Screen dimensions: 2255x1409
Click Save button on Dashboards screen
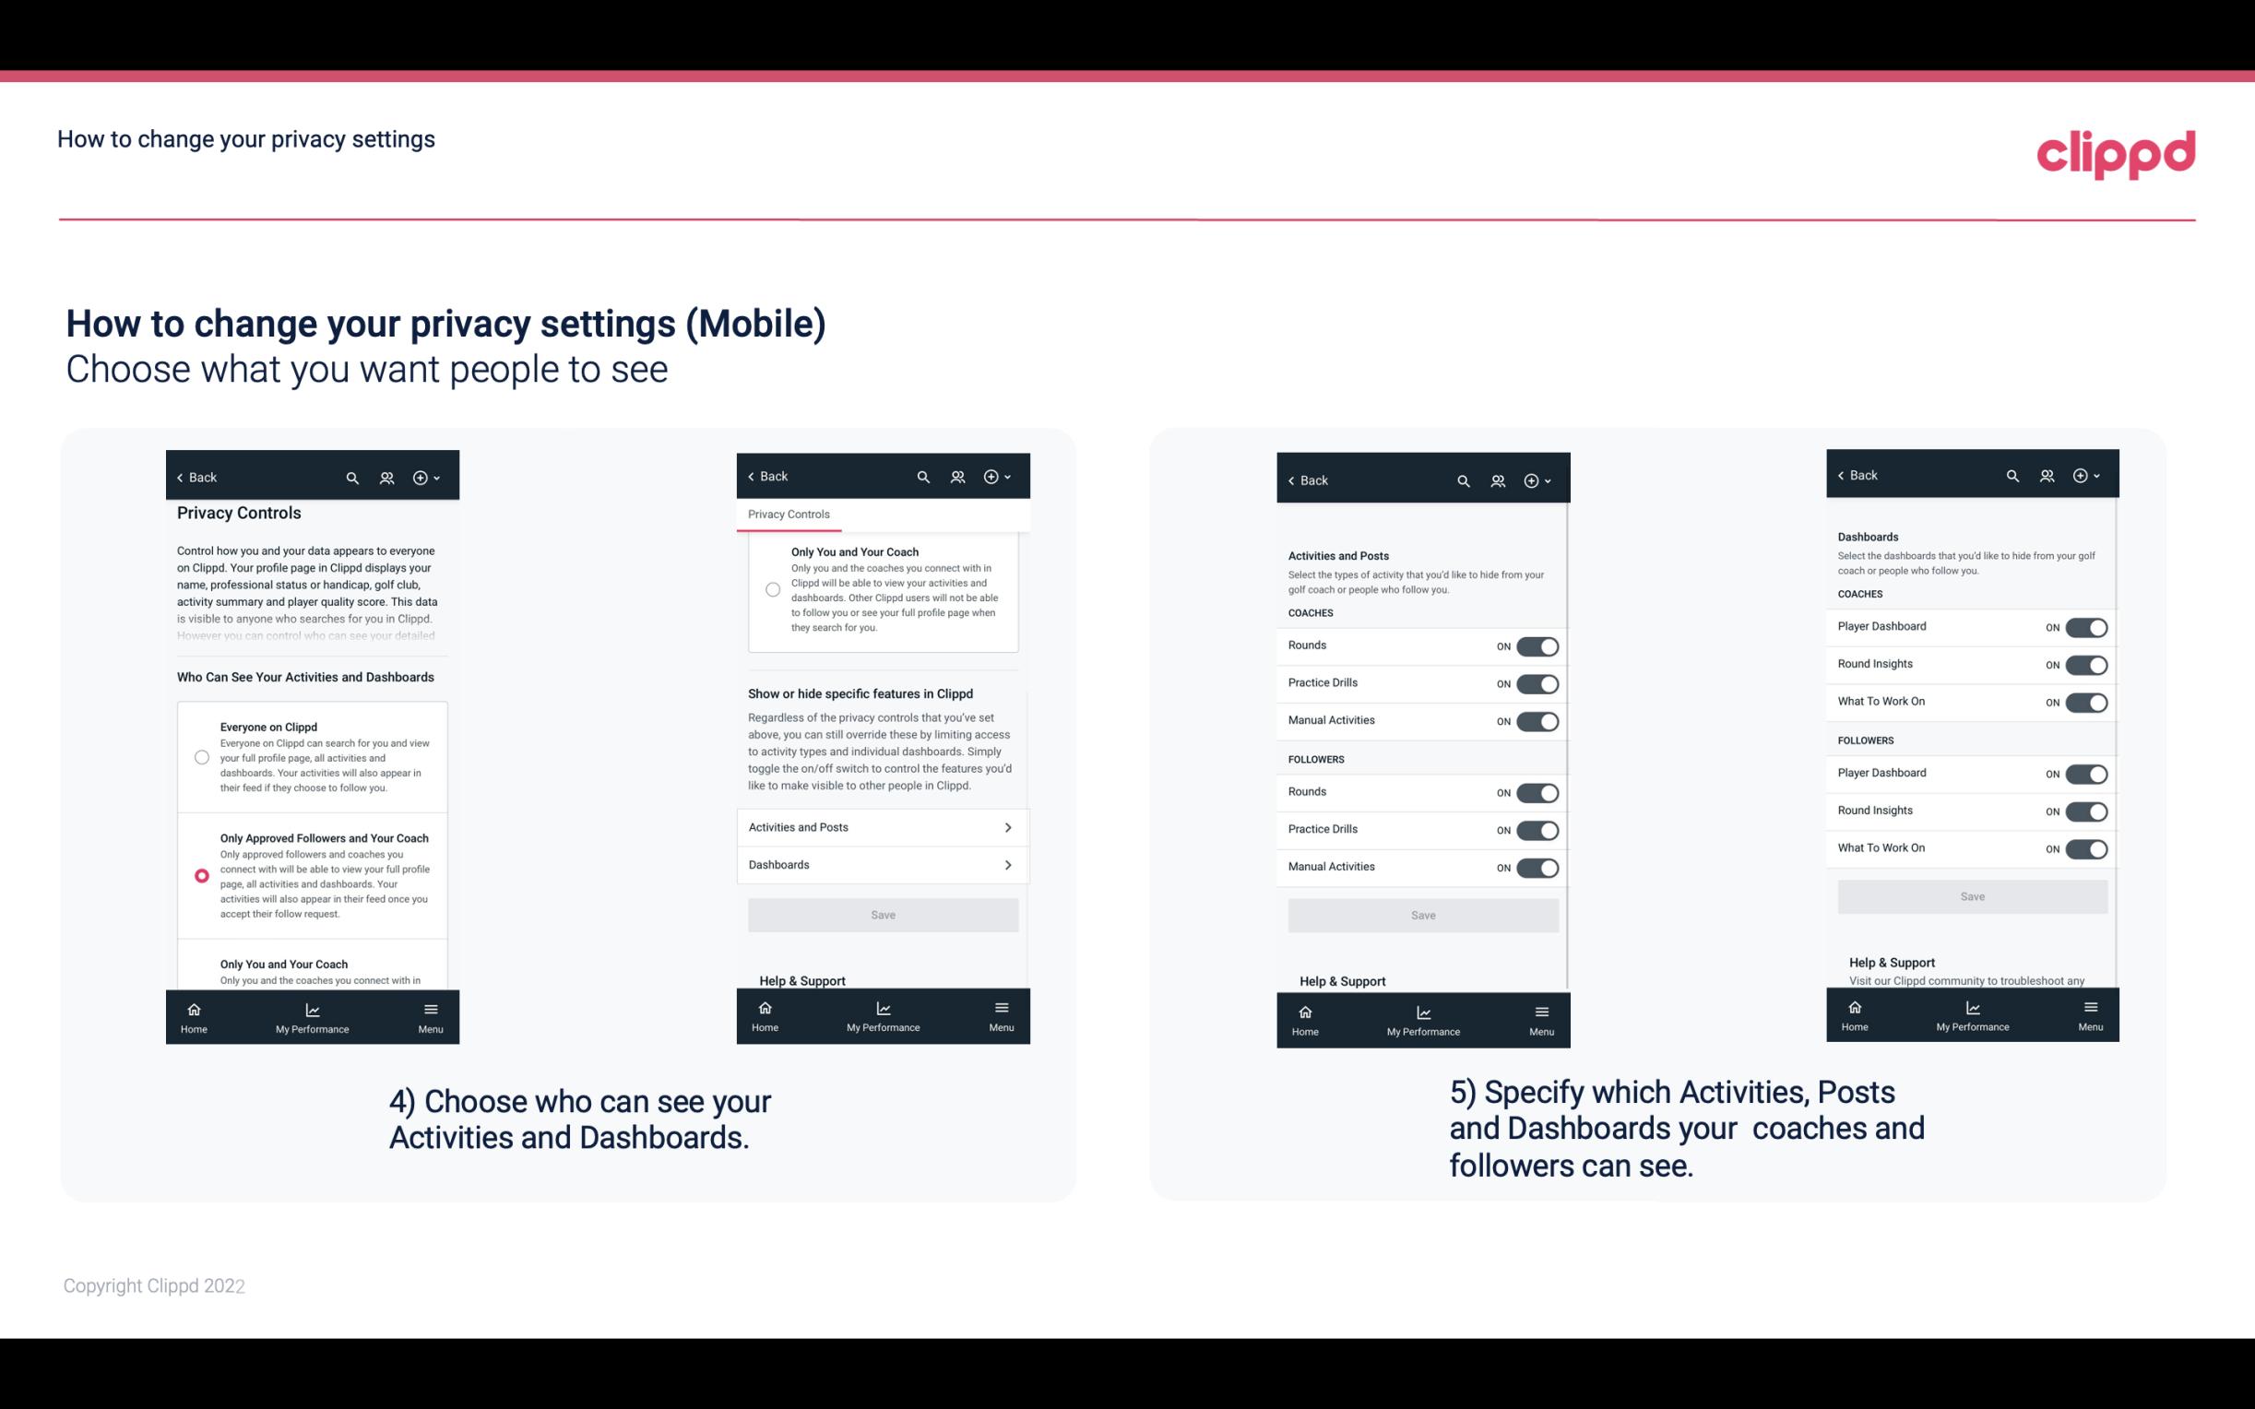[1971, 896]
